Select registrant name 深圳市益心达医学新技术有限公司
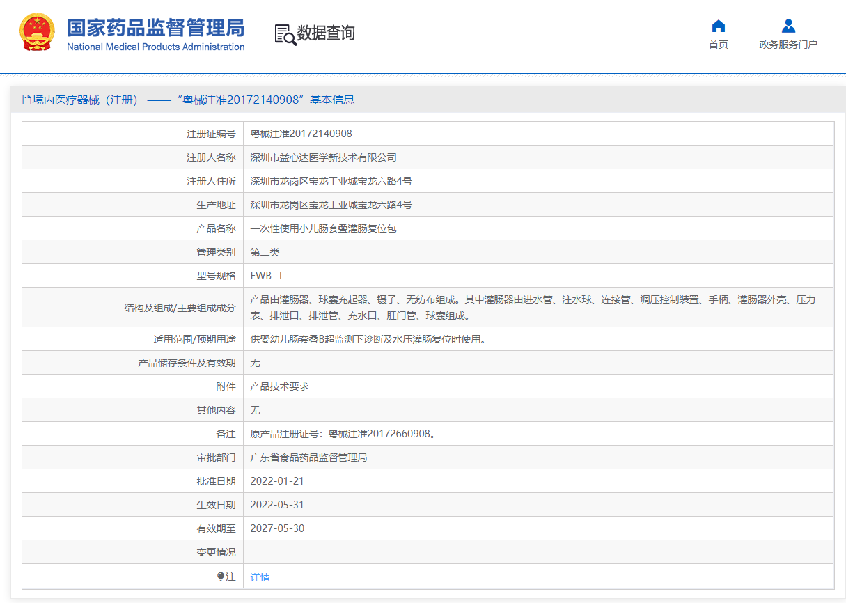 (x=323, y=157)
